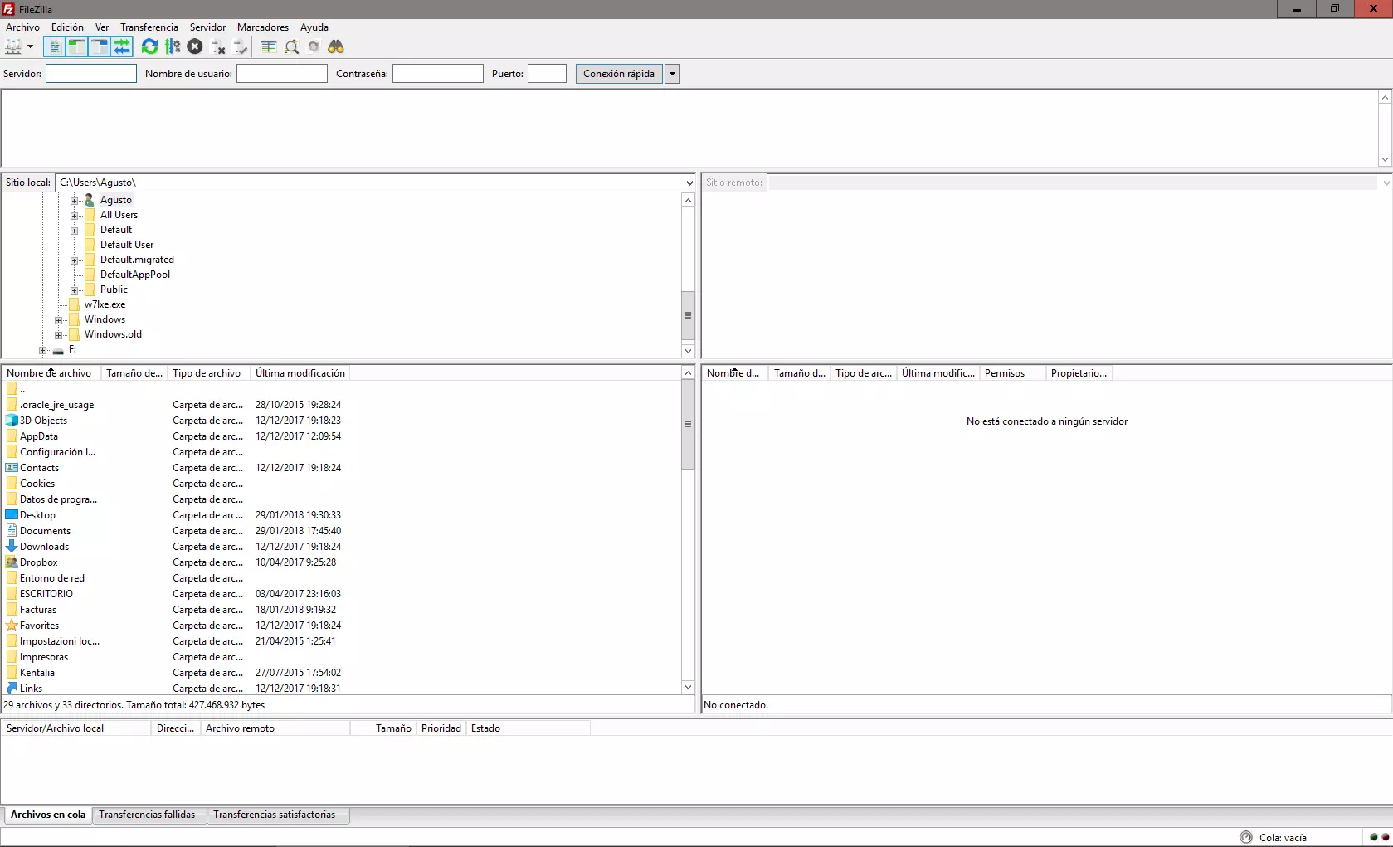Open the Site Manager icon
Screen dimensions: 1393x847
(x=13, y=47)
